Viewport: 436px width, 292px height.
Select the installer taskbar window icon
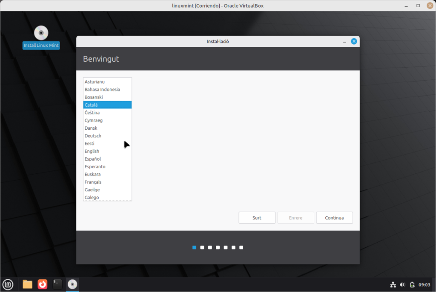tap(72, 284)
